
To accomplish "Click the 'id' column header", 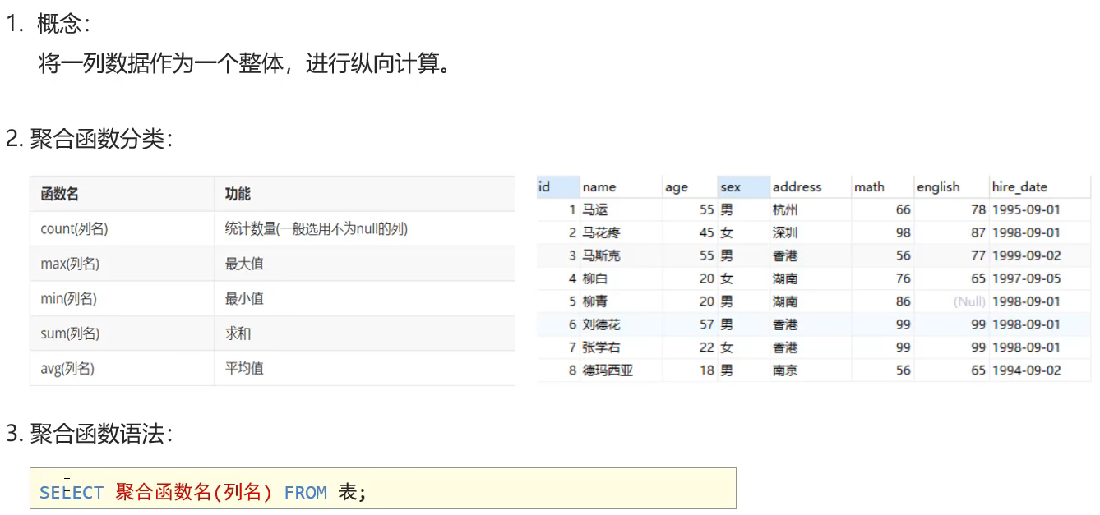I will pos(558,186).
